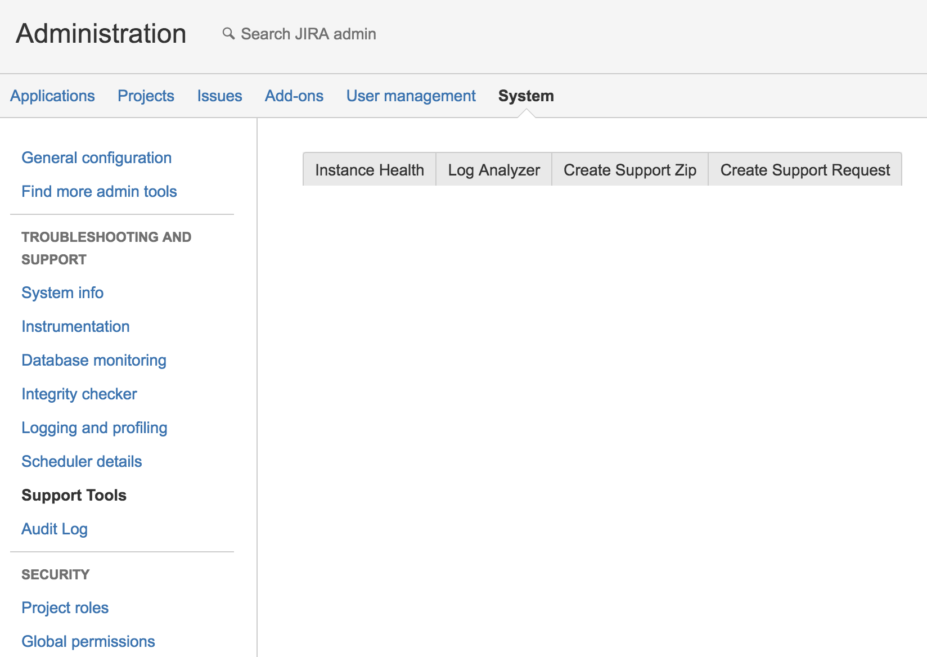Screen dimensions: 927x657
Task: Go to the Issues tab
Action: (219, 96)
